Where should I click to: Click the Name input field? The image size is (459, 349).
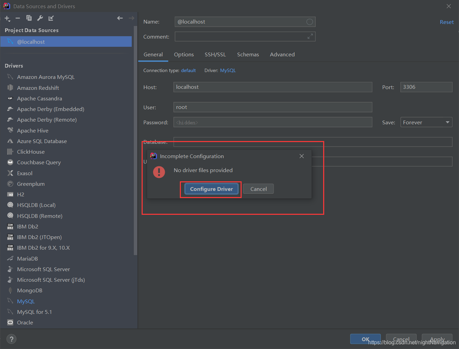coord(245,22)
